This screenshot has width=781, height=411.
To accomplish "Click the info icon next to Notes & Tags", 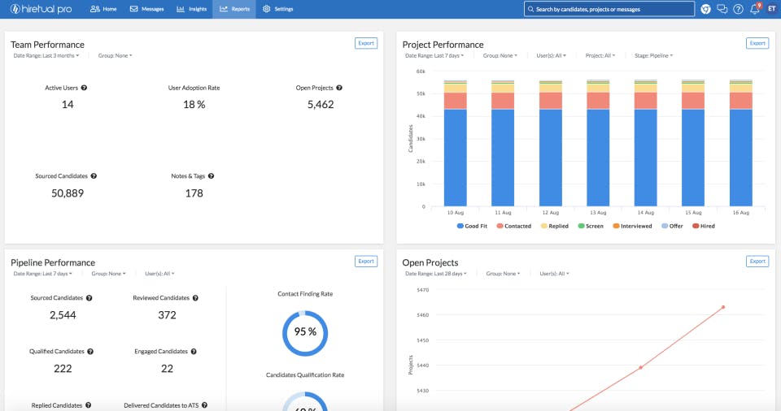I will (x=209, y=175).
